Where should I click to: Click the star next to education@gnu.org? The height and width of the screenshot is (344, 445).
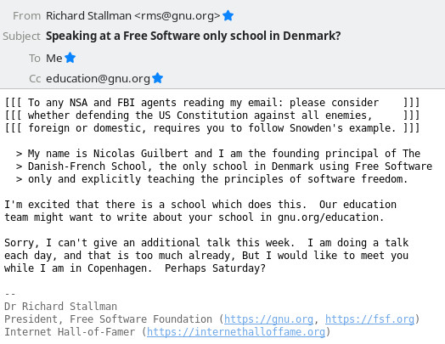point(157,78)
